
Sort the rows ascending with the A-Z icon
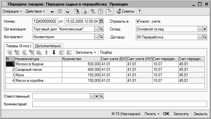(x=61, y=52)
